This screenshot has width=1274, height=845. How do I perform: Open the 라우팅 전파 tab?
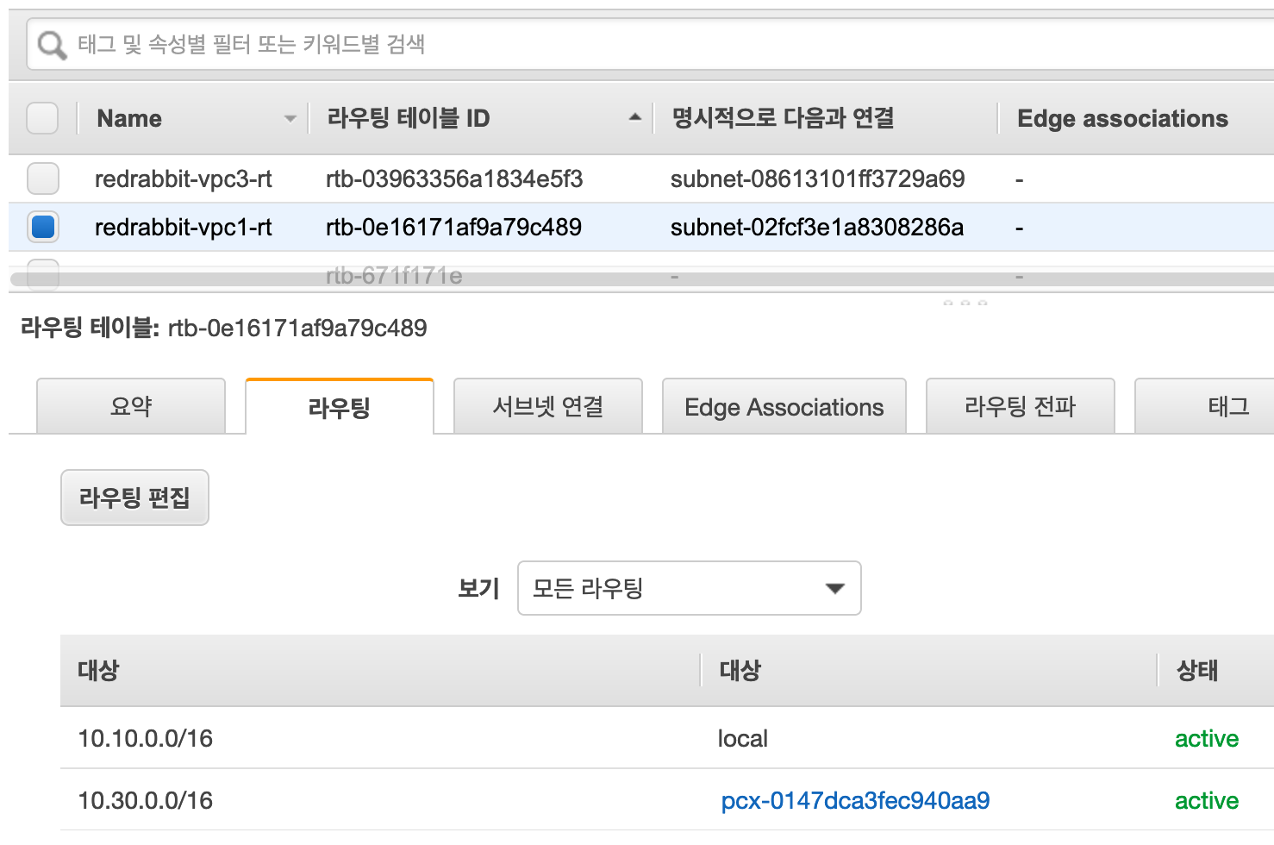[1021, 406]
